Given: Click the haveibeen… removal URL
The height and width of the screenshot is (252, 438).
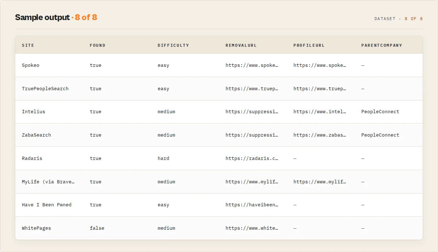Looking at the screenshot, I should (x=252, y=205).
